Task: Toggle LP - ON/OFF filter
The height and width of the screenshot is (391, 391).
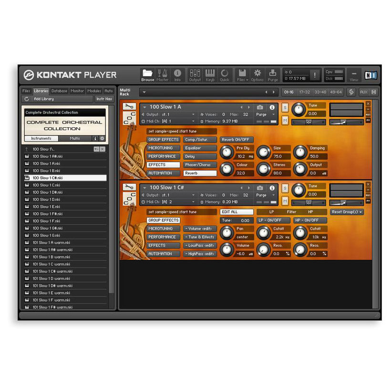Action: click(x=273, y=220)
